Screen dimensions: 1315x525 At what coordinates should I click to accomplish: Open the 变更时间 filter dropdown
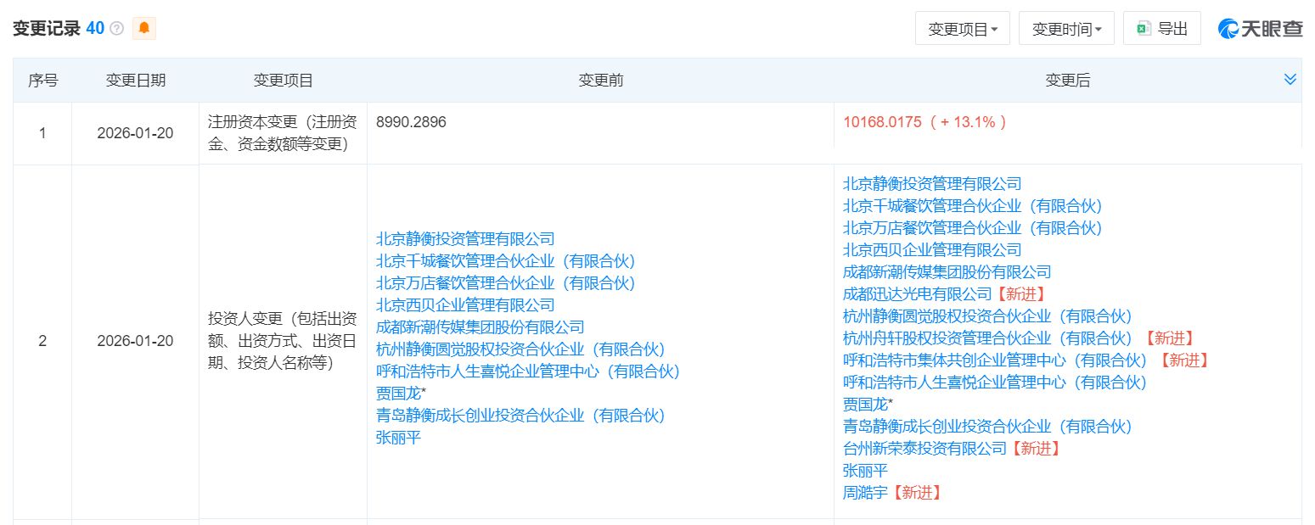pyautogui.click(x=1065, y=27)
